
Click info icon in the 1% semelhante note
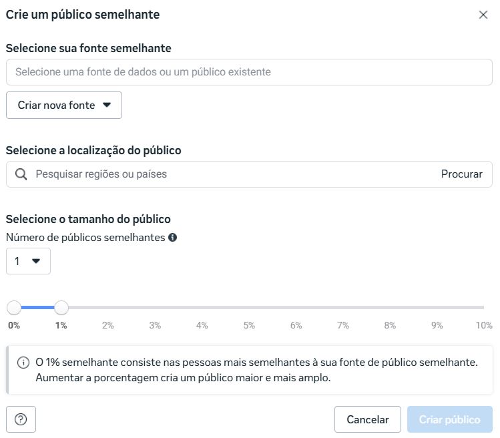click(23, 363)
